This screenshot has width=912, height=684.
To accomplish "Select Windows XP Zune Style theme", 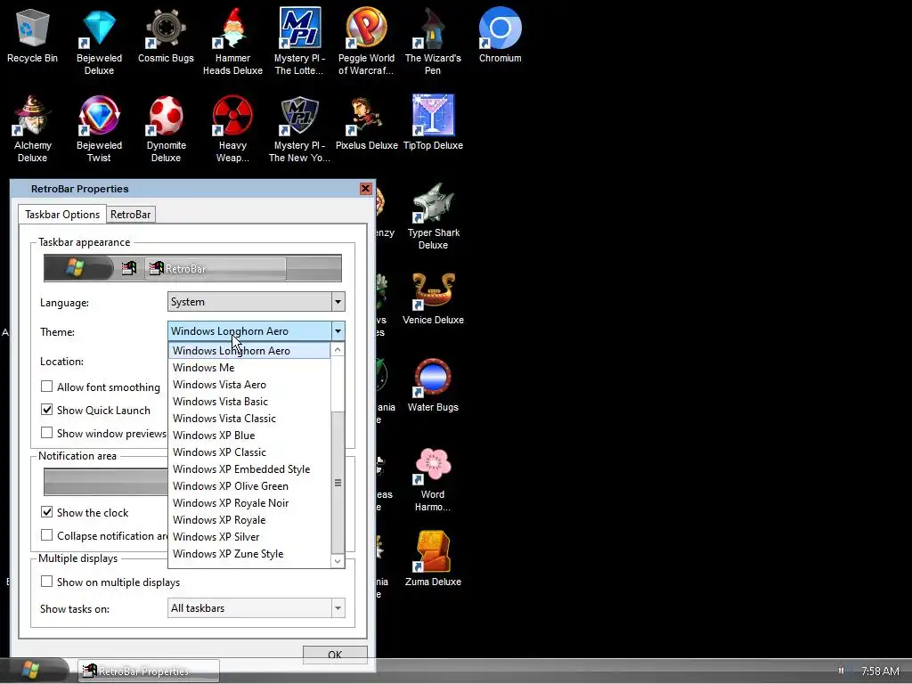I will point(249,553).
